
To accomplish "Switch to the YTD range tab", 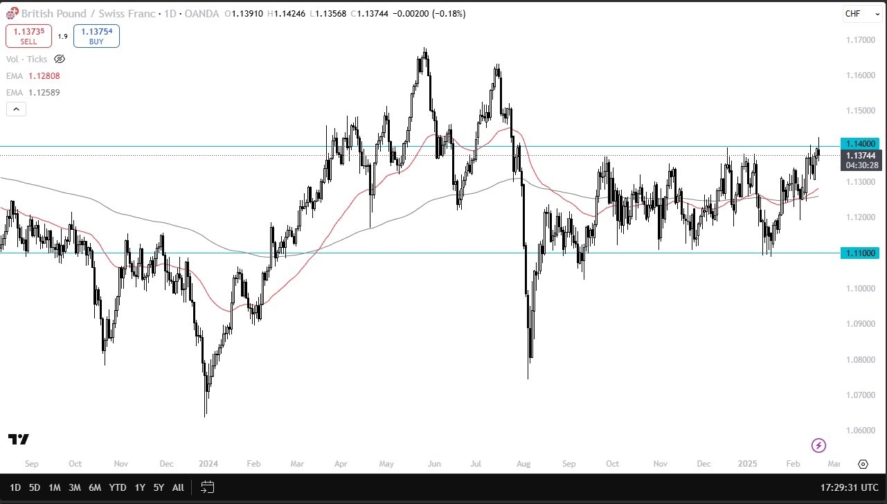I will (x=117, y=487).
